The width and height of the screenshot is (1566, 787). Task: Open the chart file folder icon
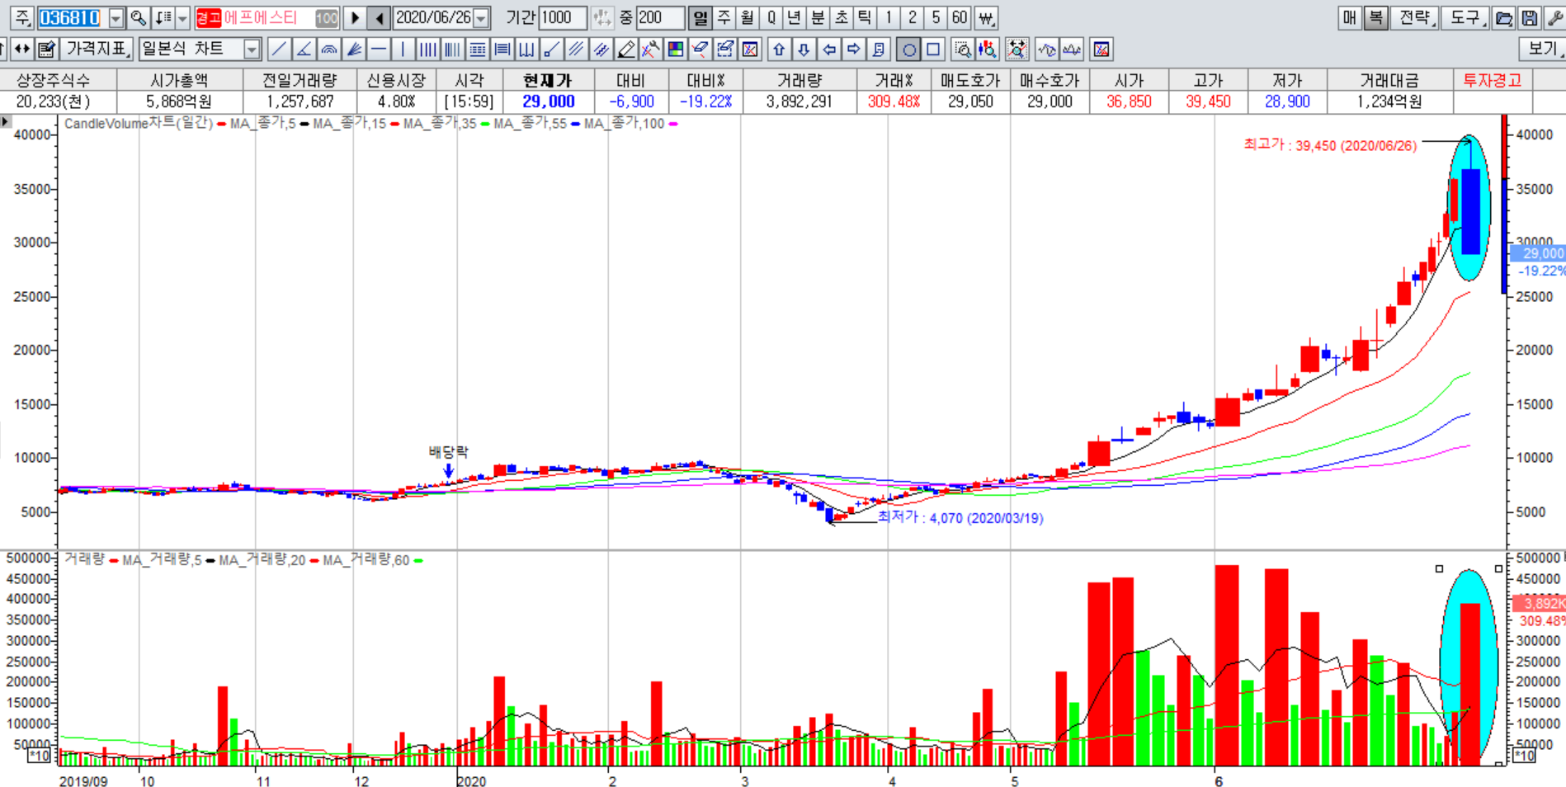[x=1504, y=17]
